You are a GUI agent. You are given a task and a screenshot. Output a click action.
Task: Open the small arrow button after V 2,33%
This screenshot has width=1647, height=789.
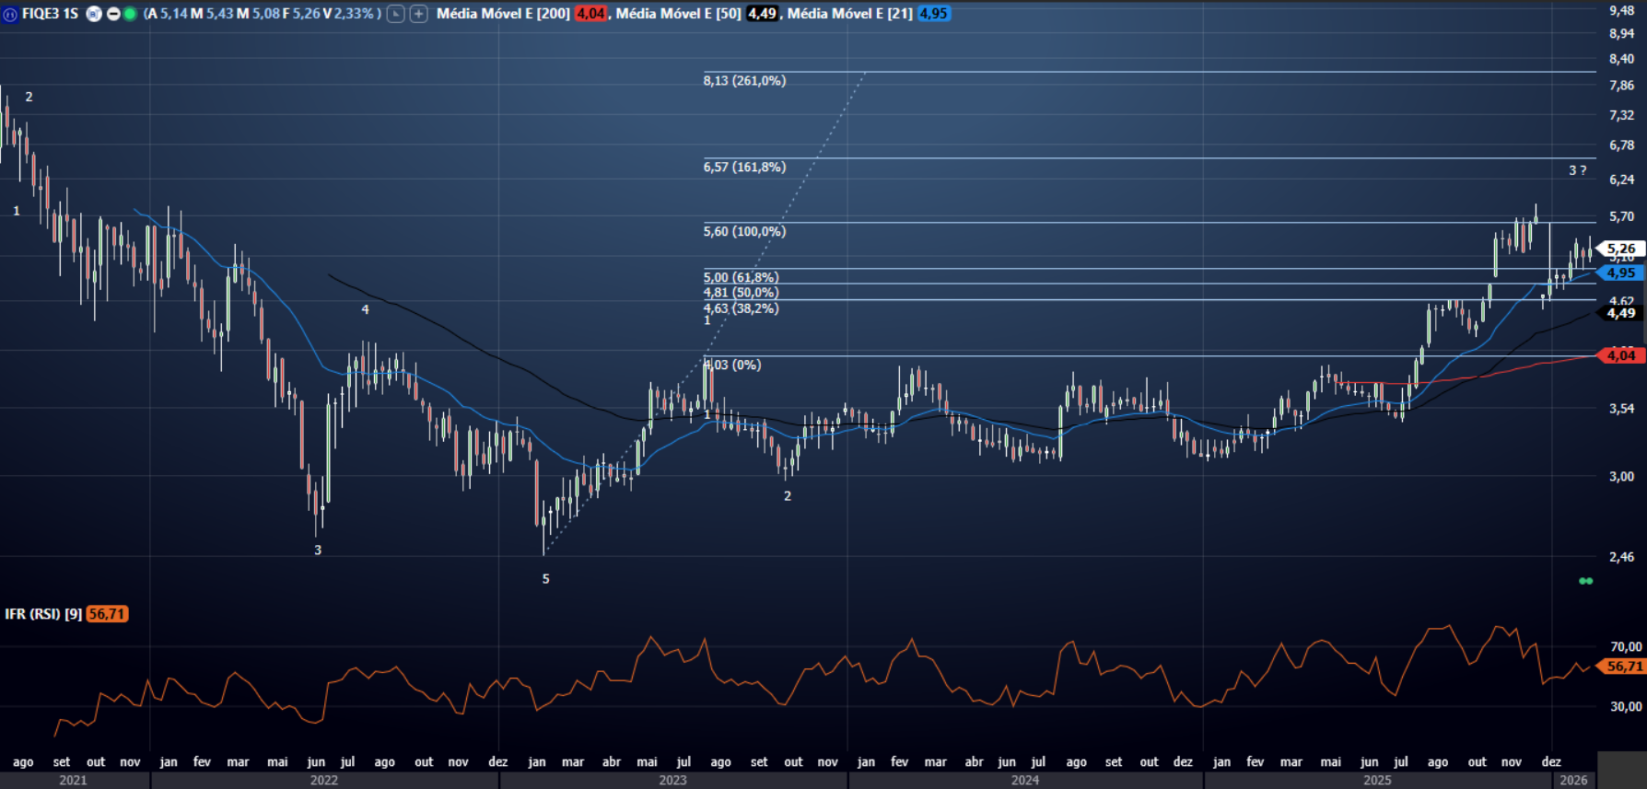pyautogui.click(x=395, y=14)
